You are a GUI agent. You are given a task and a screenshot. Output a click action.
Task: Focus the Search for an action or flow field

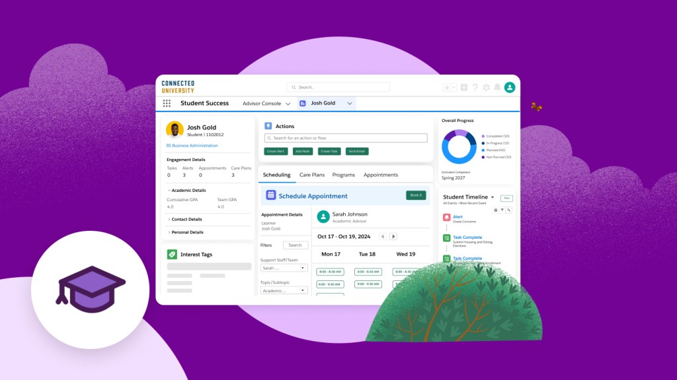tap(346, 138)
